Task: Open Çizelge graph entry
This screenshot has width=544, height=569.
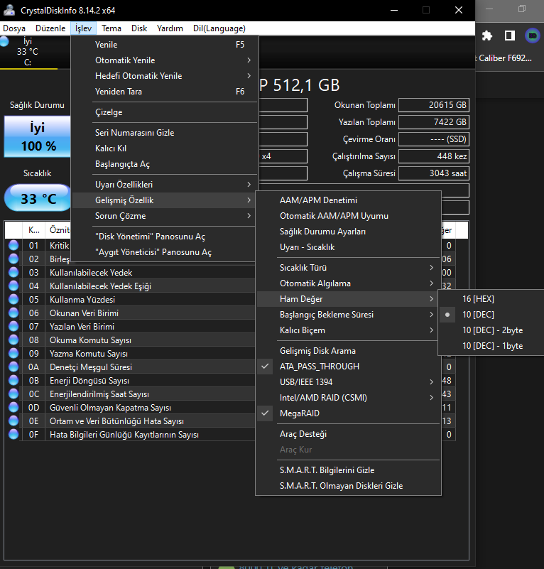Action: (165, 112)
